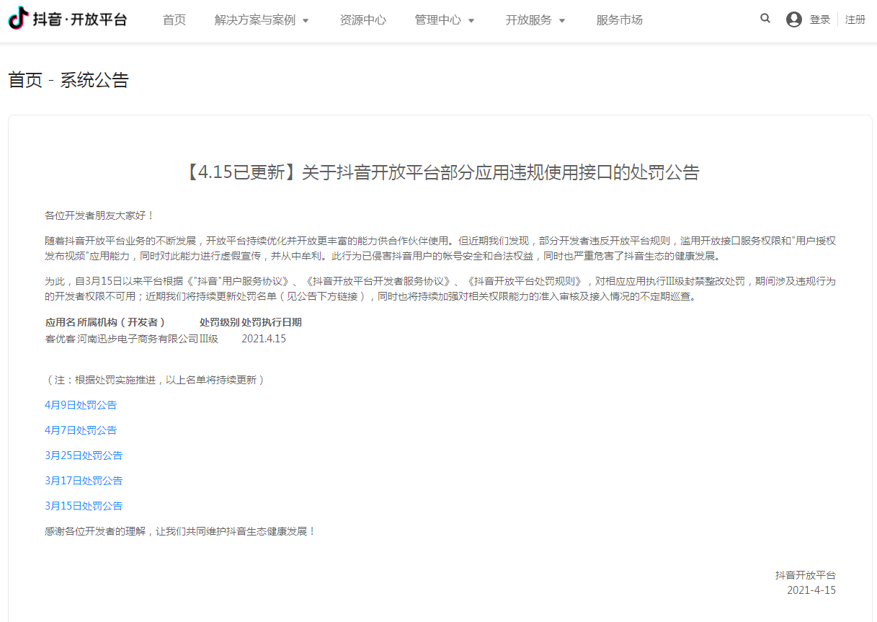Click the greeting 各位开发者朋友大家好
This screenshot has height=622, width=877.
(x=99, y=216)
